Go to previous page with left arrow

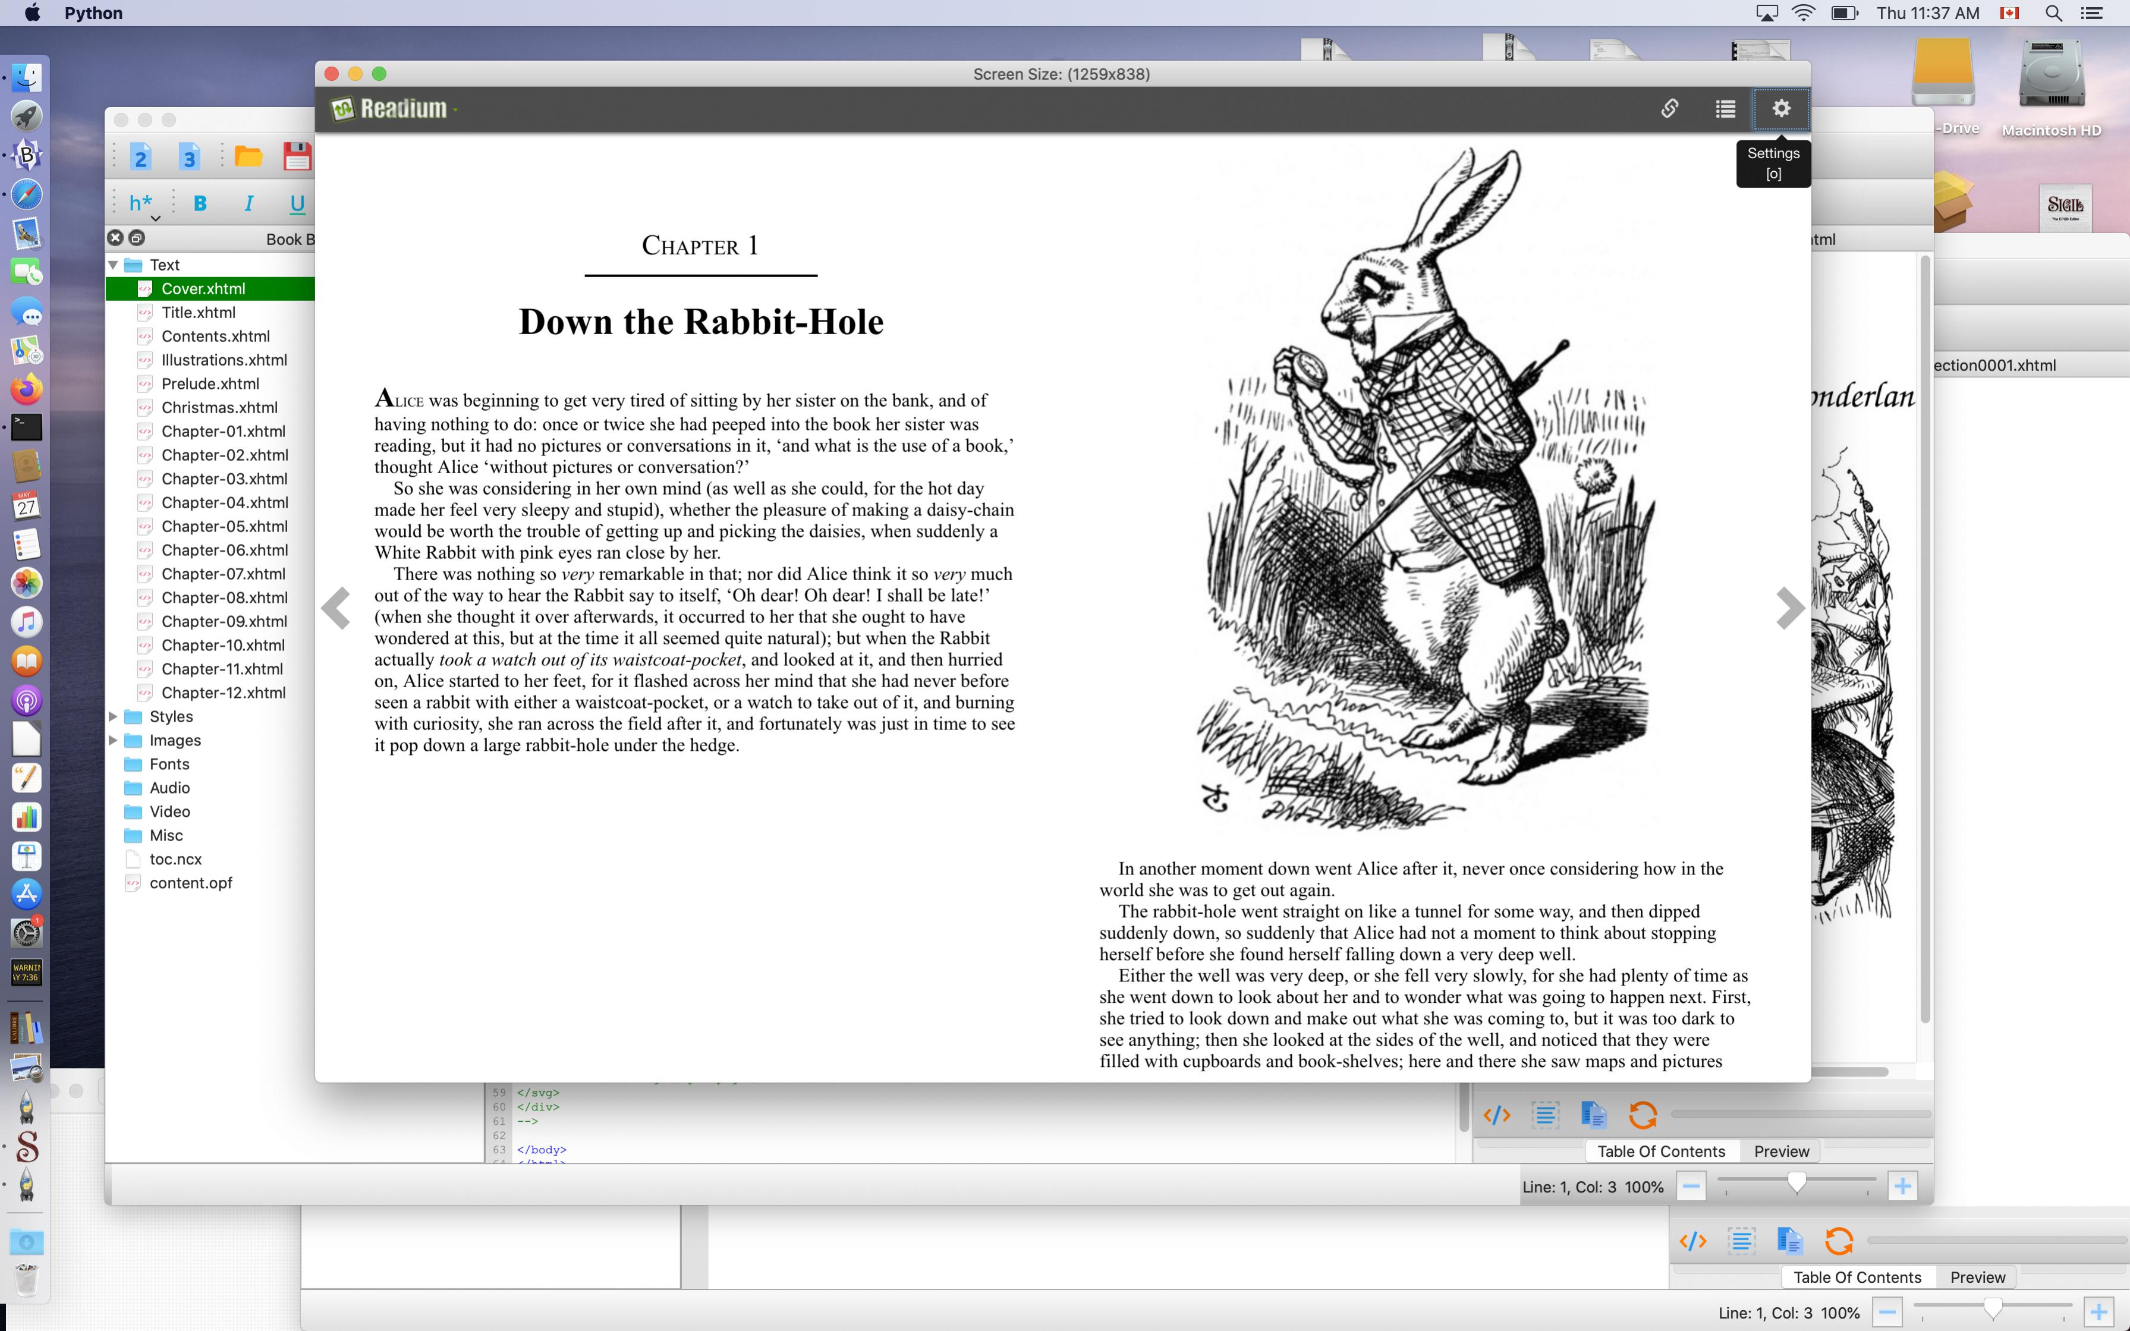(336, 608)
